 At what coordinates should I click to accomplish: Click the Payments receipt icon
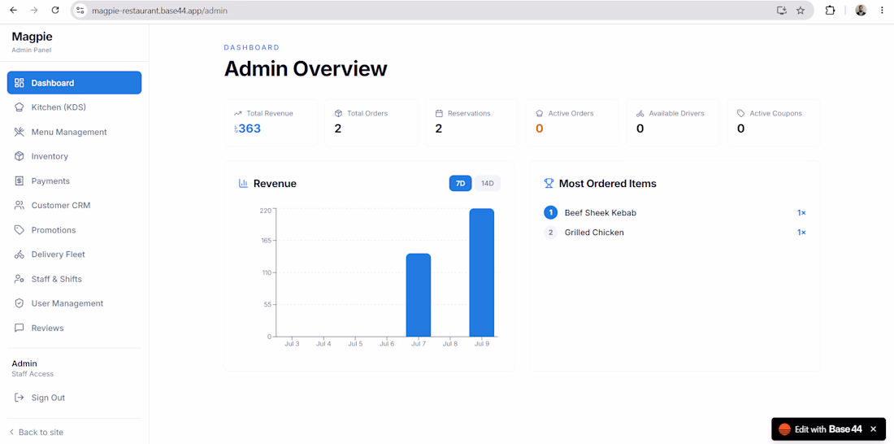click(20, 181)
